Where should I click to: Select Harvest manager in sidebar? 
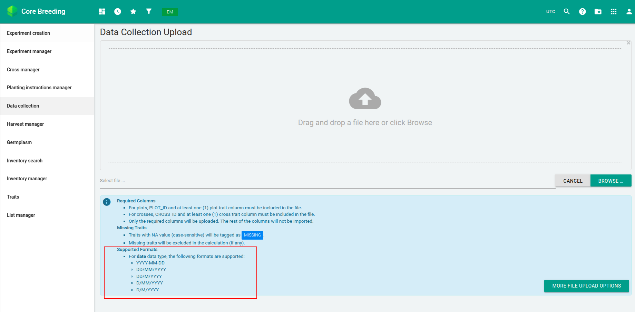[x=26, y=124]
